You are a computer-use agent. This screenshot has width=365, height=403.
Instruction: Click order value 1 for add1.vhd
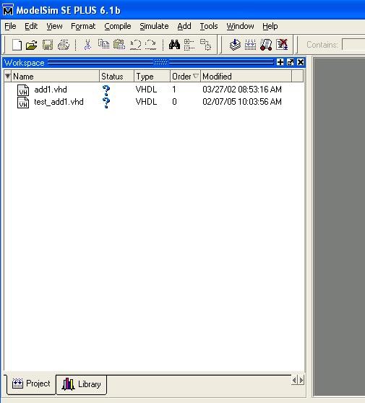pyautogui.click(x=174, y=90)
